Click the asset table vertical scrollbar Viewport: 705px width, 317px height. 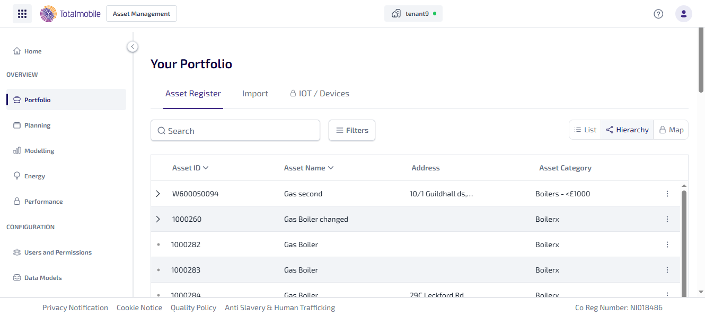(684, 238)
